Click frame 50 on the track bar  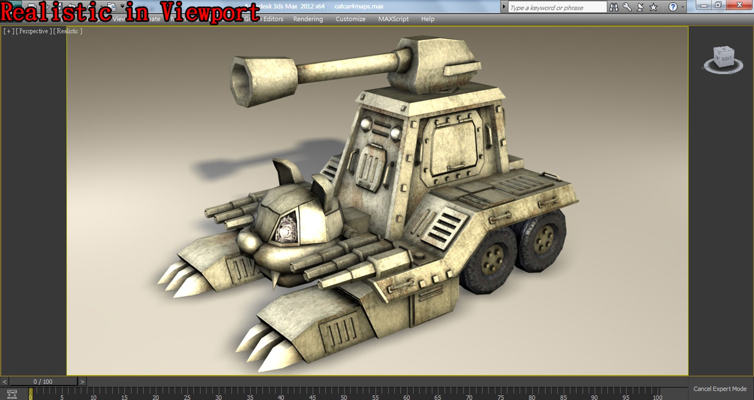click(x=344, y=394)
